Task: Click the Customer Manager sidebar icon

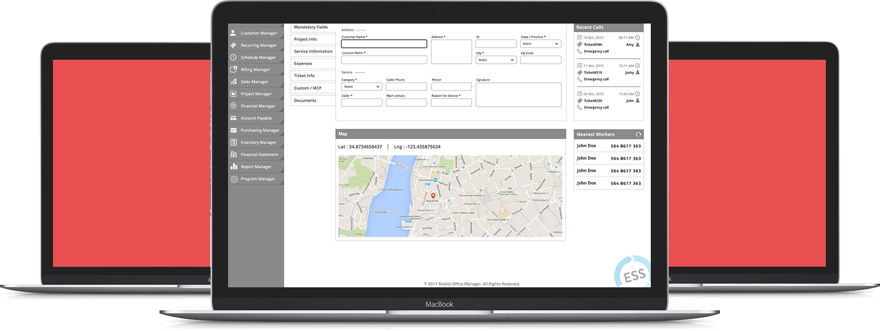Action: tap(233, 33)
